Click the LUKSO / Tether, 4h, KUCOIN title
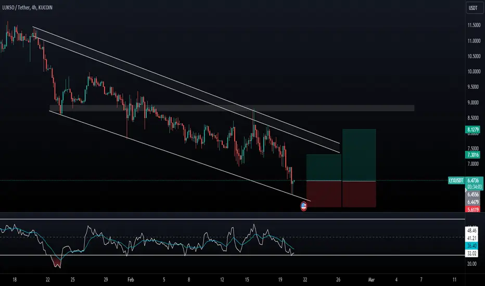The width and height of the screenshot is (485, 286). pos(28,7)
